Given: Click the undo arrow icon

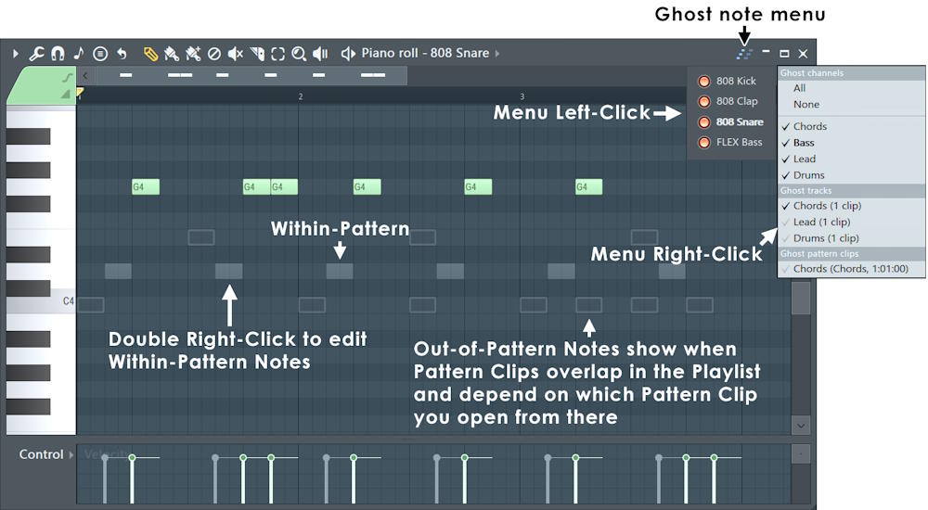Looking at the screenshot, I should point(122,54).
